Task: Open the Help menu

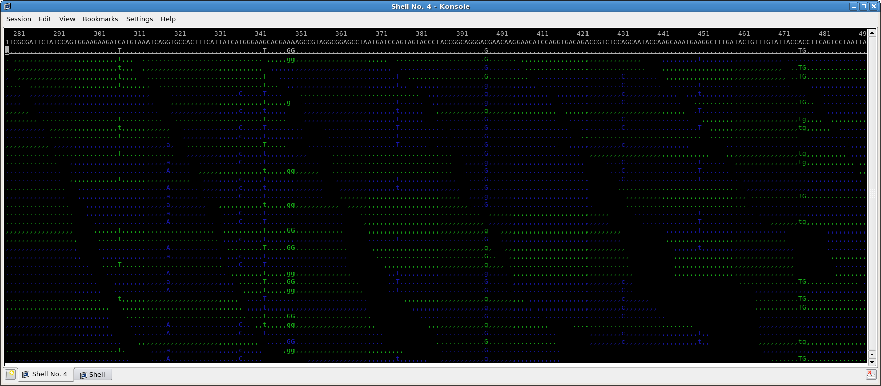Action: coord(168,19)
